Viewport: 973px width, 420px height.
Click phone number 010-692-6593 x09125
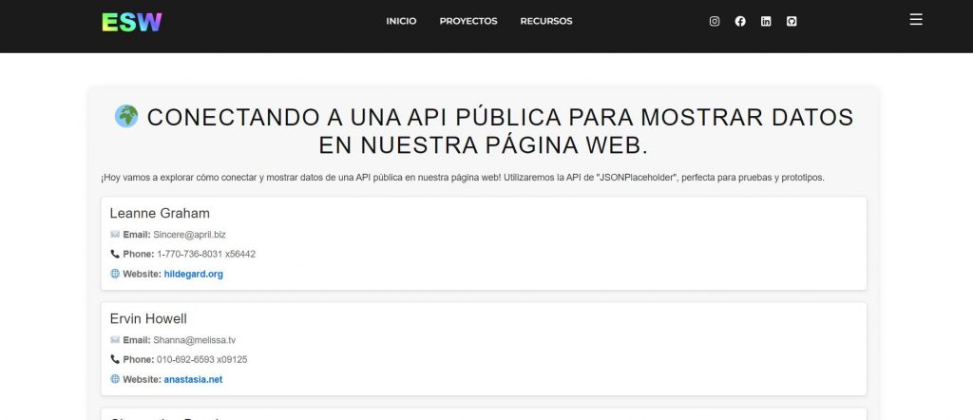pyautogui.click(x=202, y=359)
